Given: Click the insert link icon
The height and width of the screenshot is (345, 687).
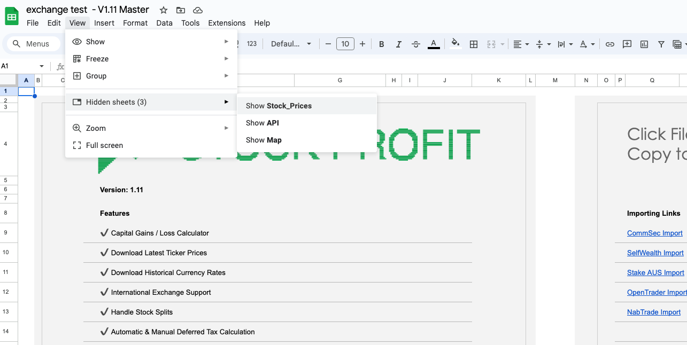Looking at the screenshot, I should (x=609, y=44).
